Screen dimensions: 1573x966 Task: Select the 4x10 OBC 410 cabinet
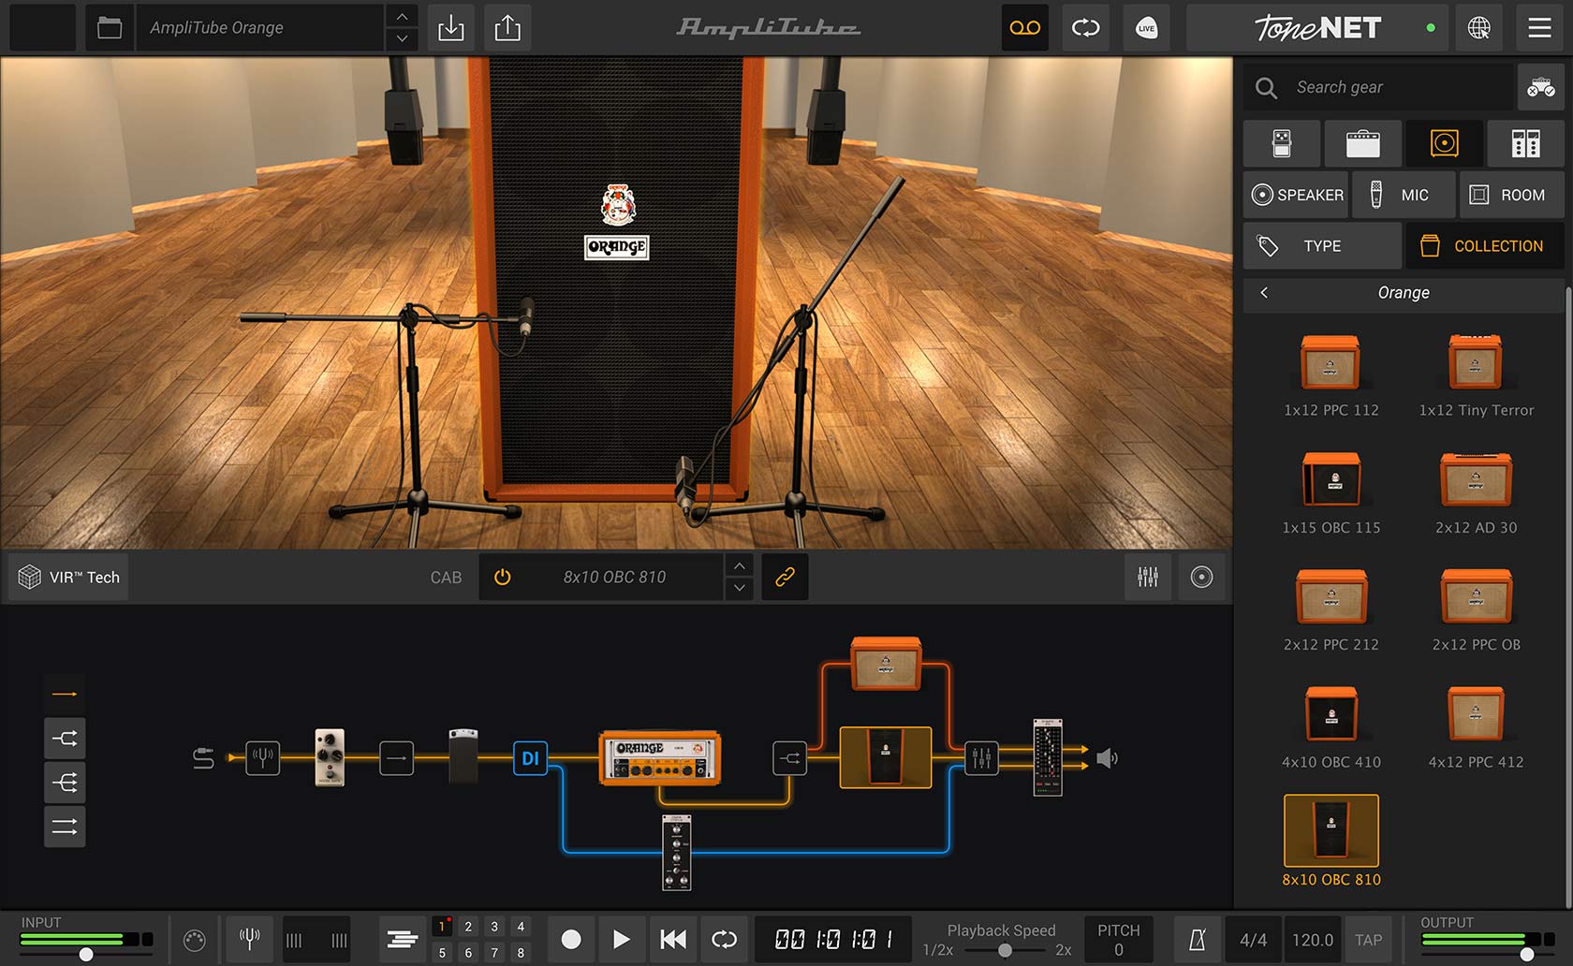click(x=1330, y=727)
